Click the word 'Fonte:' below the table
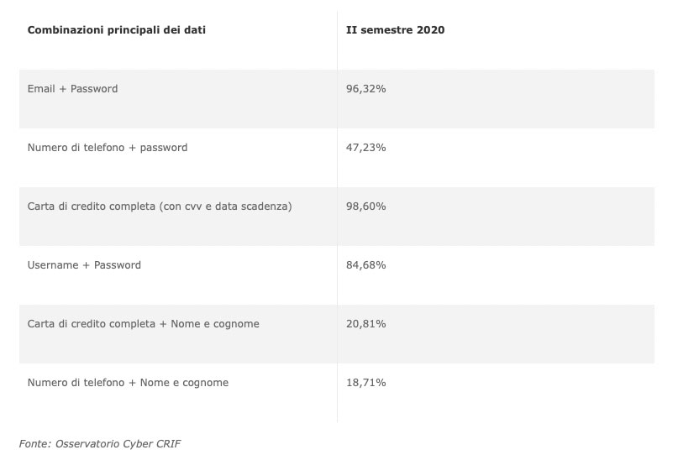Viewport: 699px width, 455px height. coord(35,443)
